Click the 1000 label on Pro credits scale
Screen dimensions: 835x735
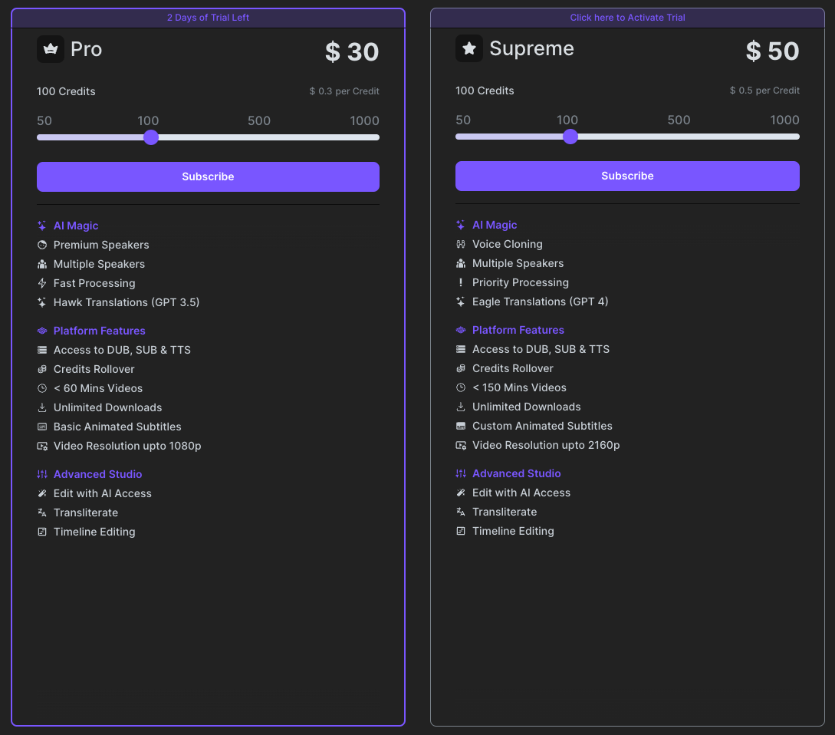coord(365,120)
